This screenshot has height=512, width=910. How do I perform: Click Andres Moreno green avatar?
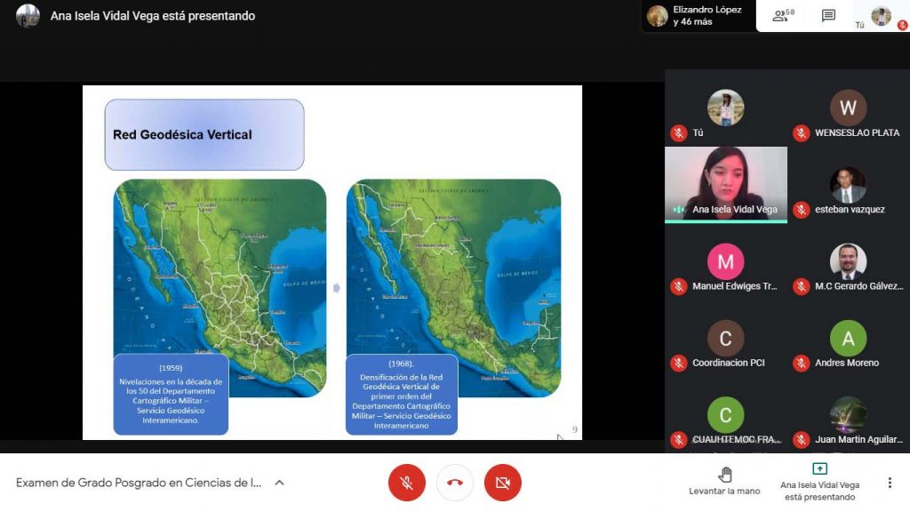(x=848, y=339)
